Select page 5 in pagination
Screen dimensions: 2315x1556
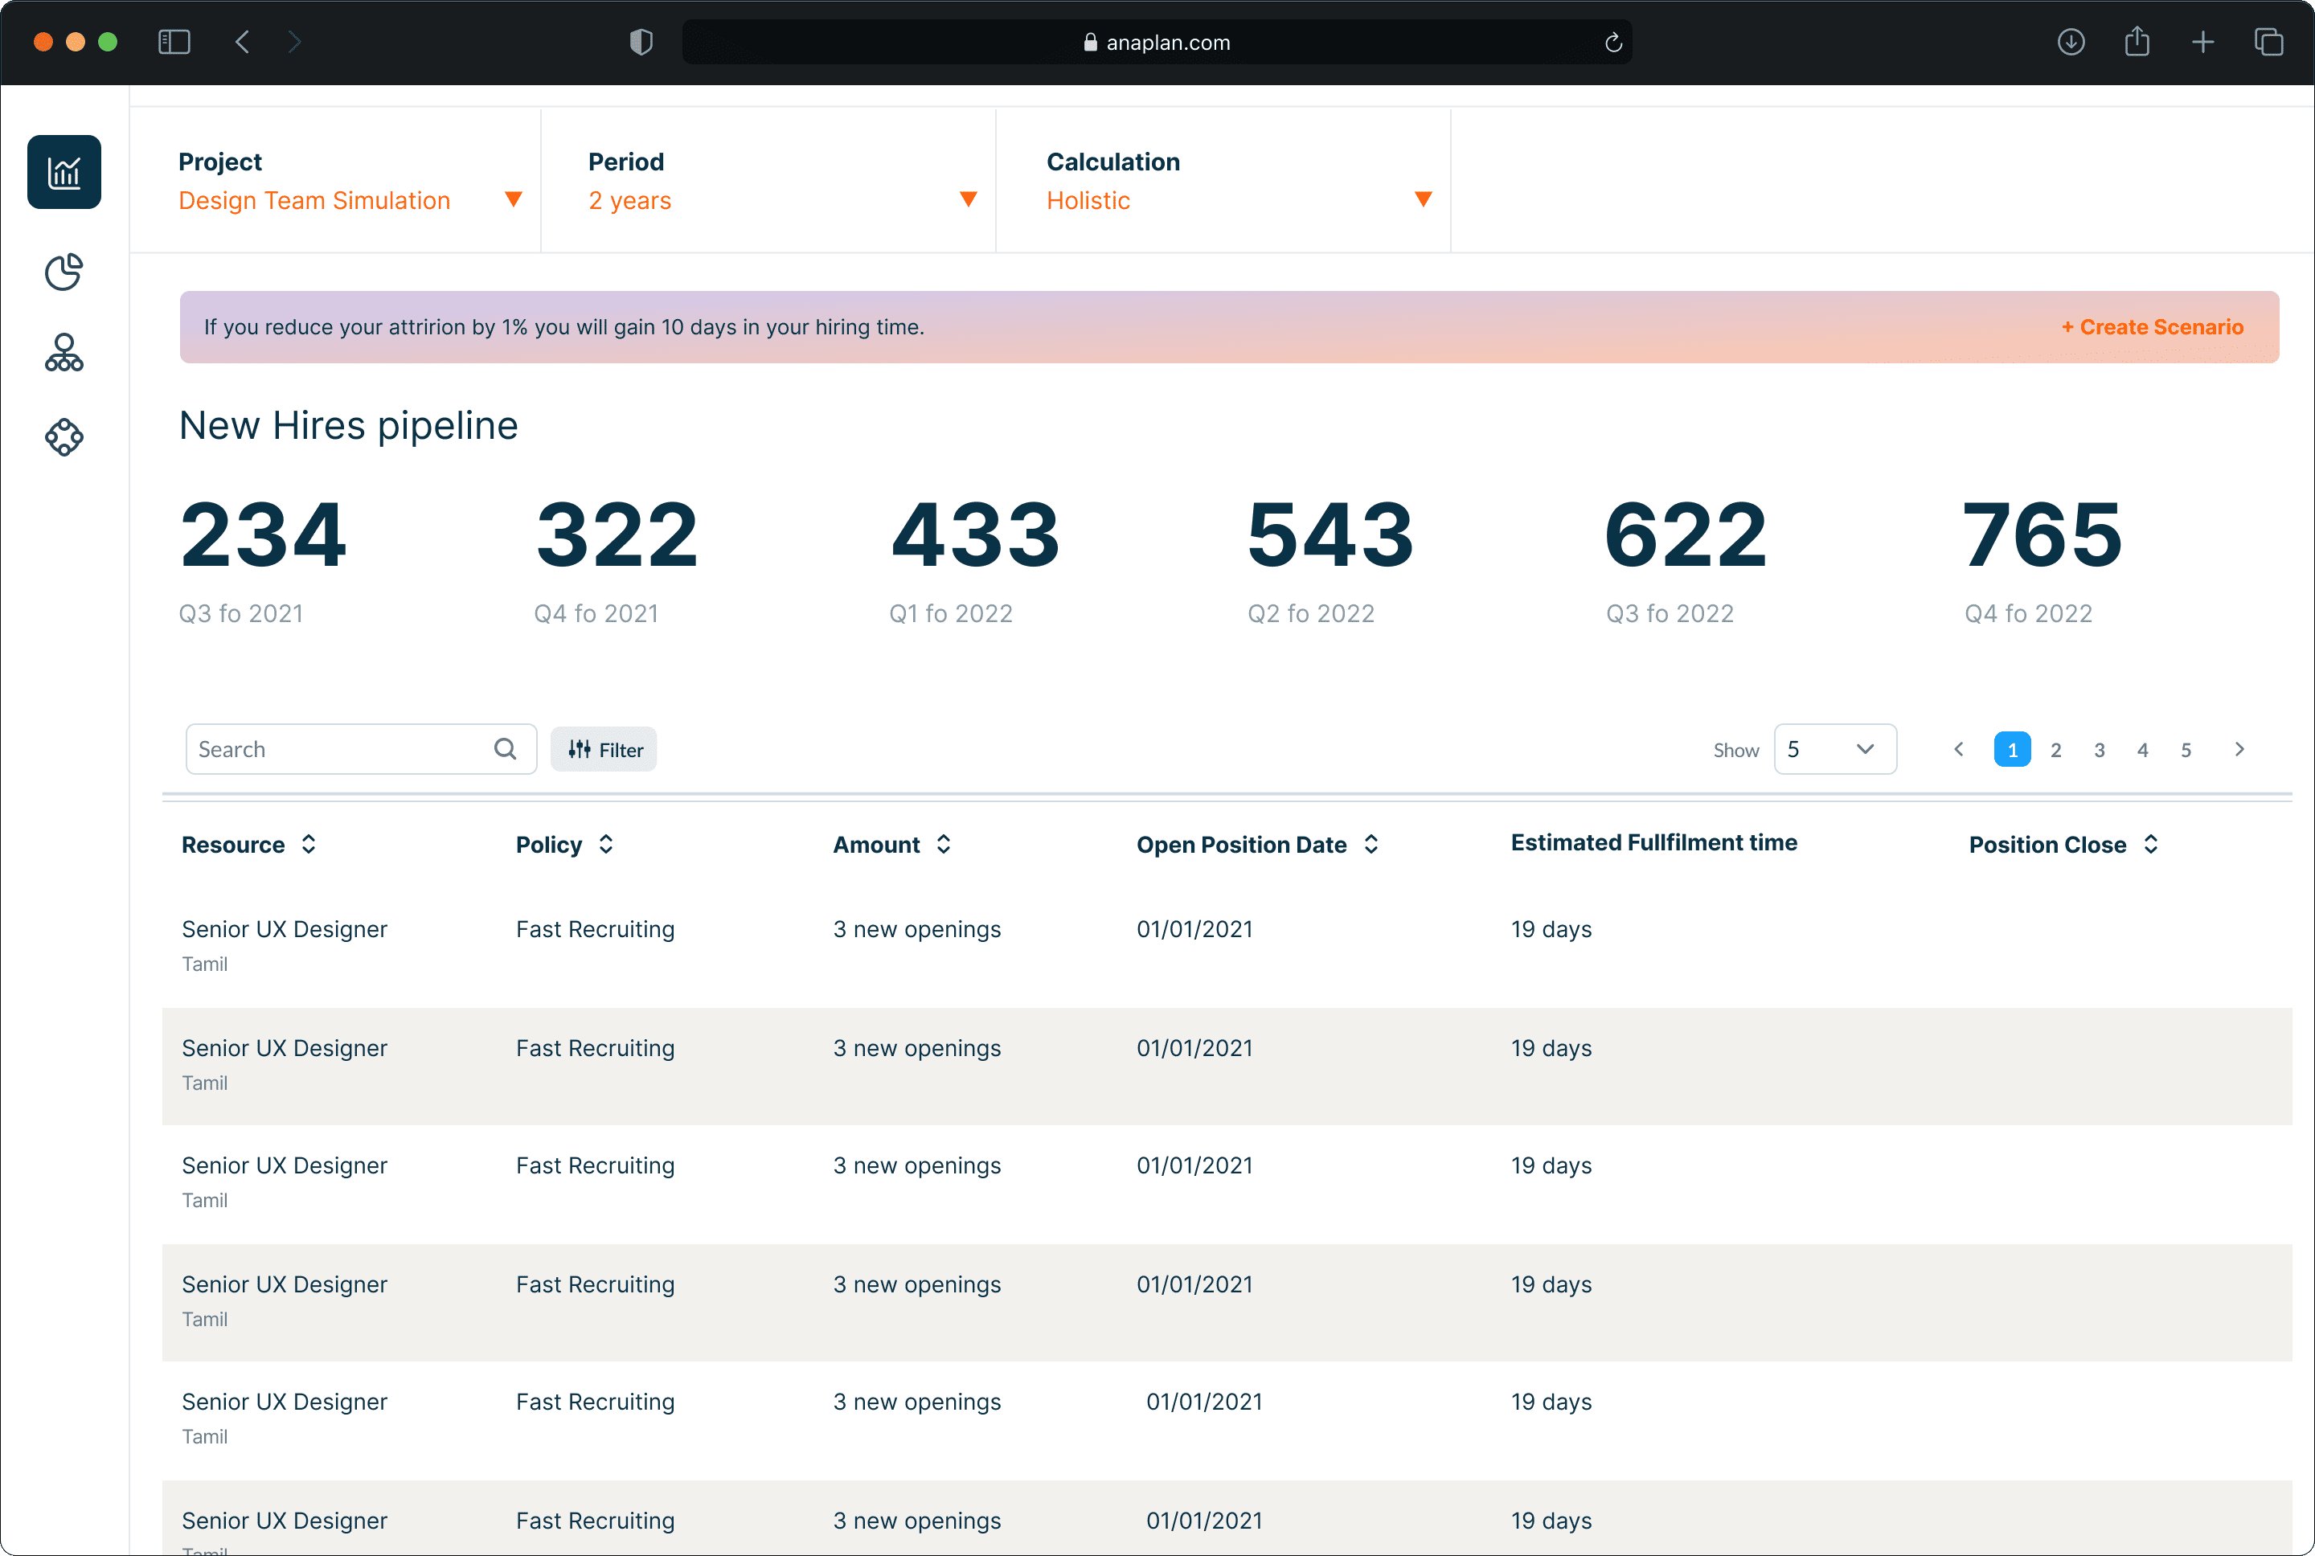click(2186, 750)
